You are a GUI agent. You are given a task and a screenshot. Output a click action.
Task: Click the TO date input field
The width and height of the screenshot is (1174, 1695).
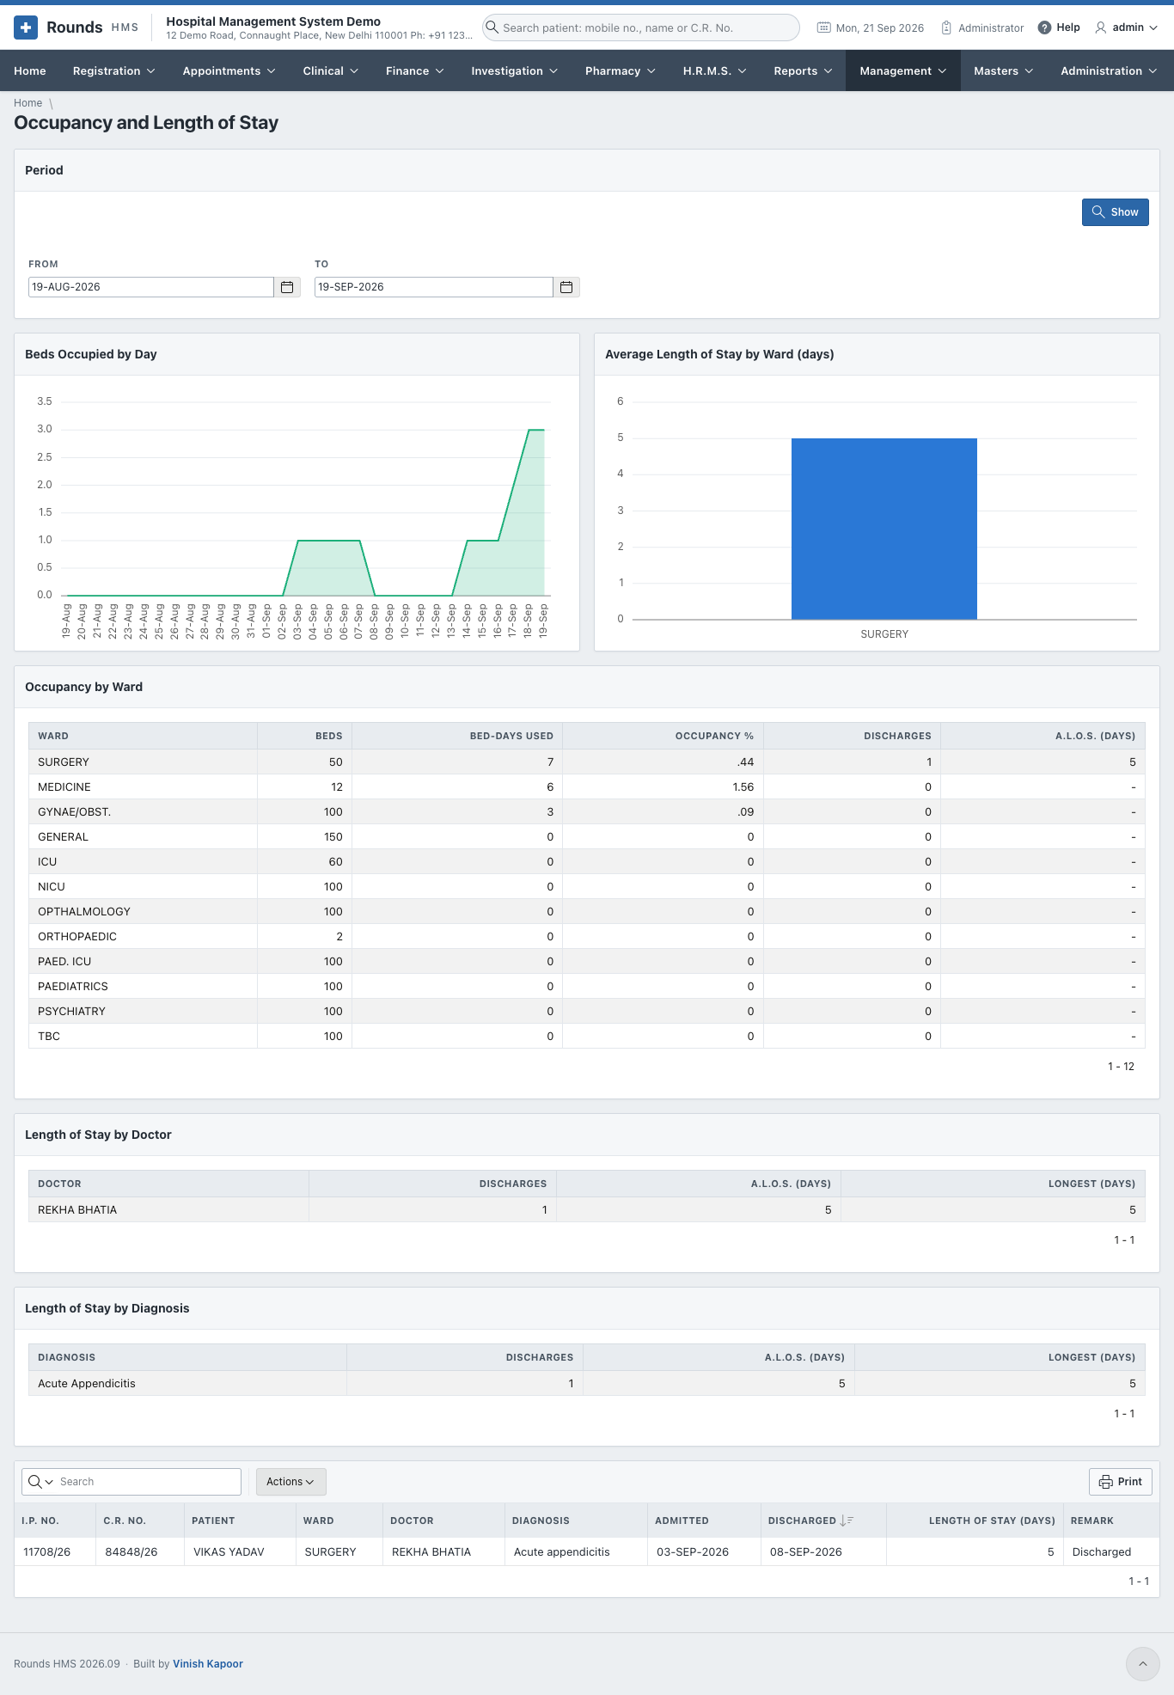(x=434, y=287)
